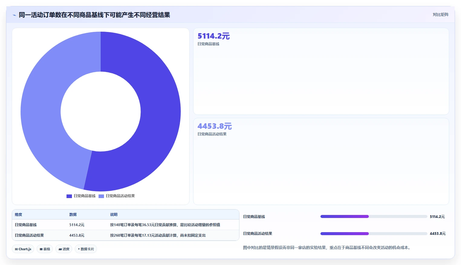Click the 对比矩阵 label in the header
The width and height of the screenshot is (461, 265).
[440, 14]
